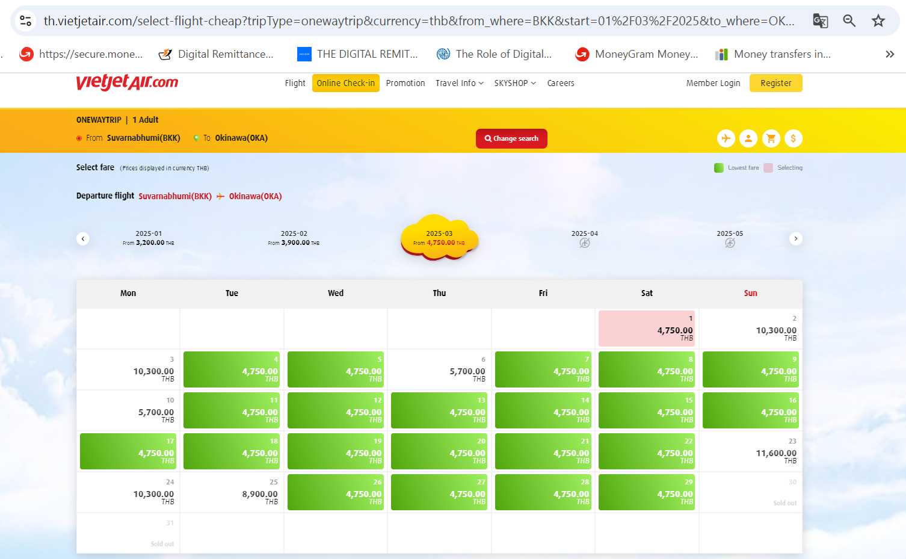906x559 pixels.
Task: Choose March 16 lowest fare
Action: [x=751, y=410]
